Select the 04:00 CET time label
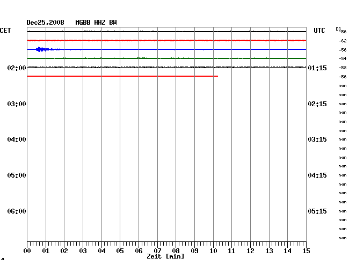 (x=17, y=139)
